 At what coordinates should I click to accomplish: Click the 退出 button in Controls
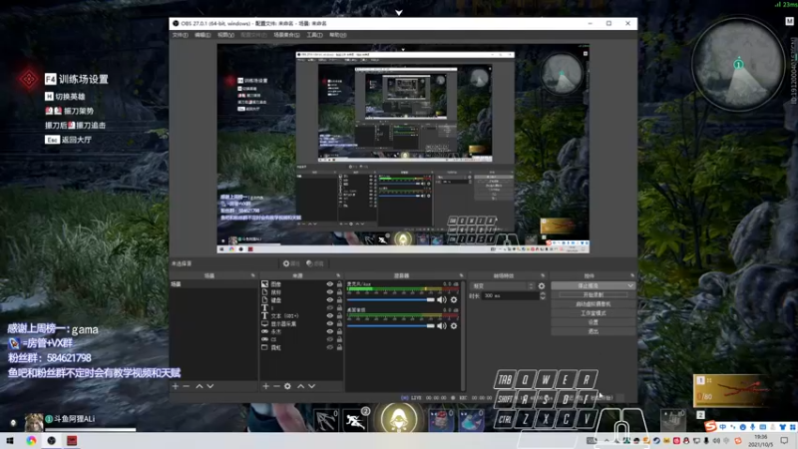pos(593,331)
